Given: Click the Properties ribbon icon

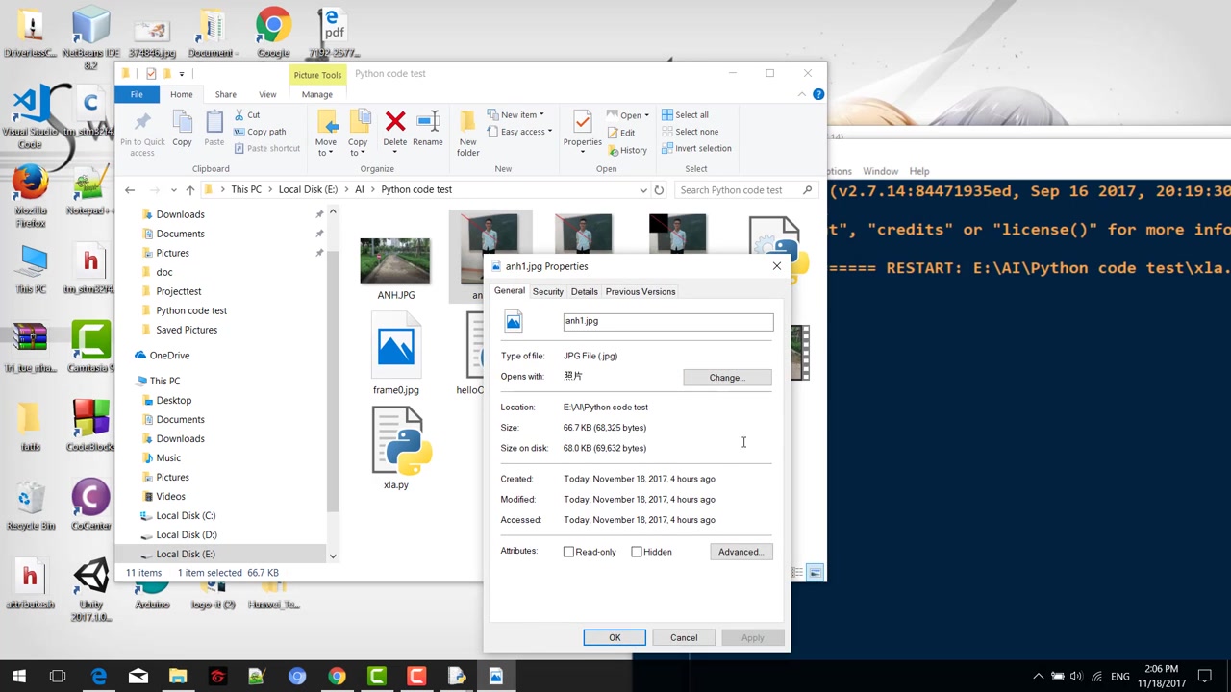Looking at the screenshot, I should [582, 122].
